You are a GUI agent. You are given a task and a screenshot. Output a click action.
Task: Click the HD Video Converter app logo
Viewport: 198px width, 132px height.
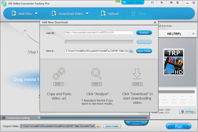pos(4,4)
